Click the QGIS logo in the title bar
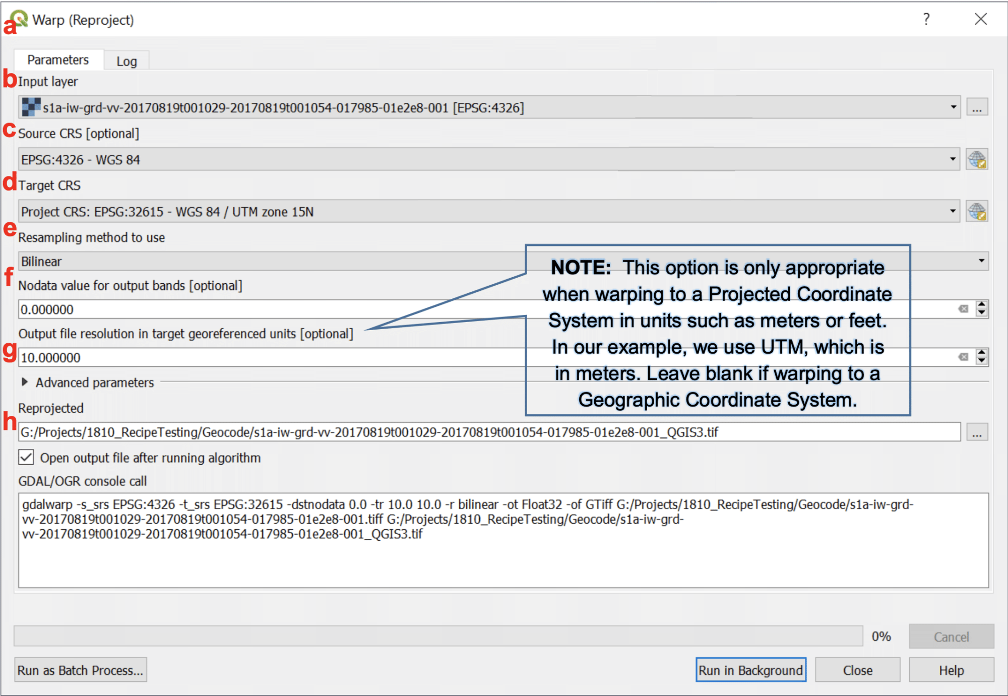The height and width of the screenshot is (696, 1008). (19, 19)
